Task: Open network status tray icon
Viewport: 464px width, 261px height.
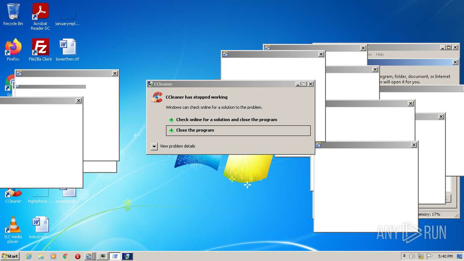Action: [x=421, y=256]
